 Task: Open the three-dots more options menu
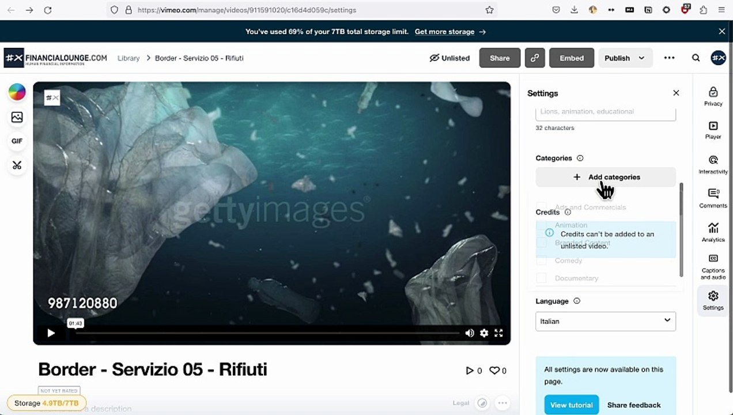pos(669,58)
